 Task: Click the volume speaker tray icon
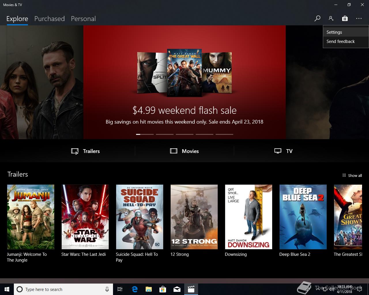coord(332,289)
